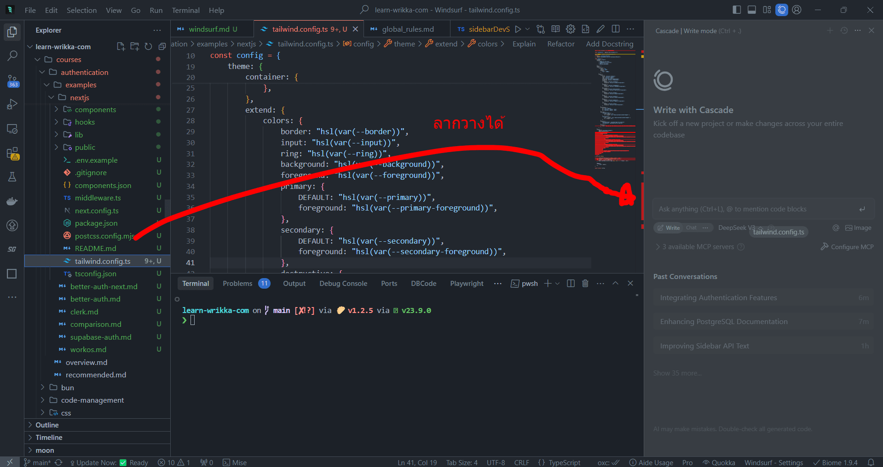
Task: Open the Selection menu
Action: point(81,10)
